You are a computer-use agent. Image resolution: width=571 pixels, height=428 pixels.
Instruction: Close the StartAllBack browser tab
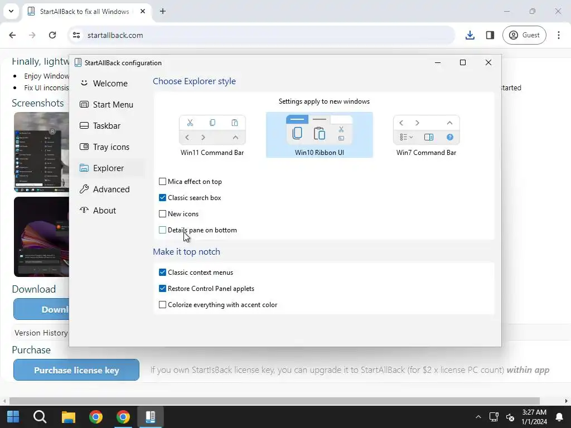click(143, 11)
